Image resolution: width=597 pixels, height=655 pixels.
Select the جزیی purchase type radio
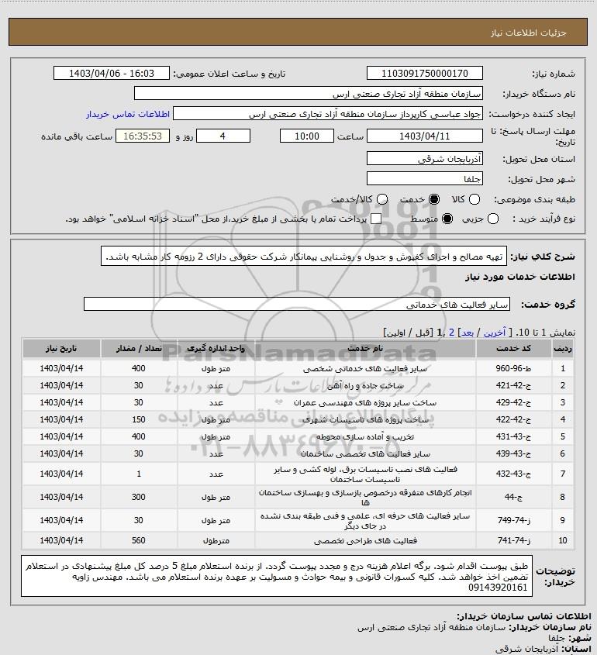493,219
